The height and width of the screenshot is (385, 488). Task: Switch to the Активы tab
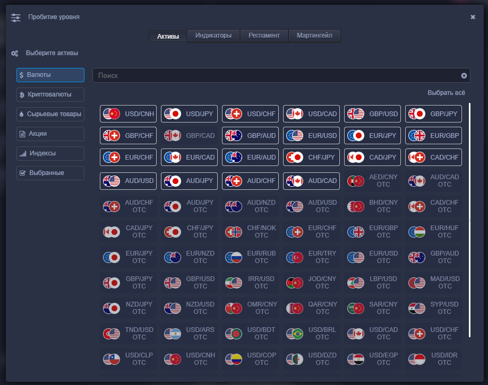click(x=168, y=36)
